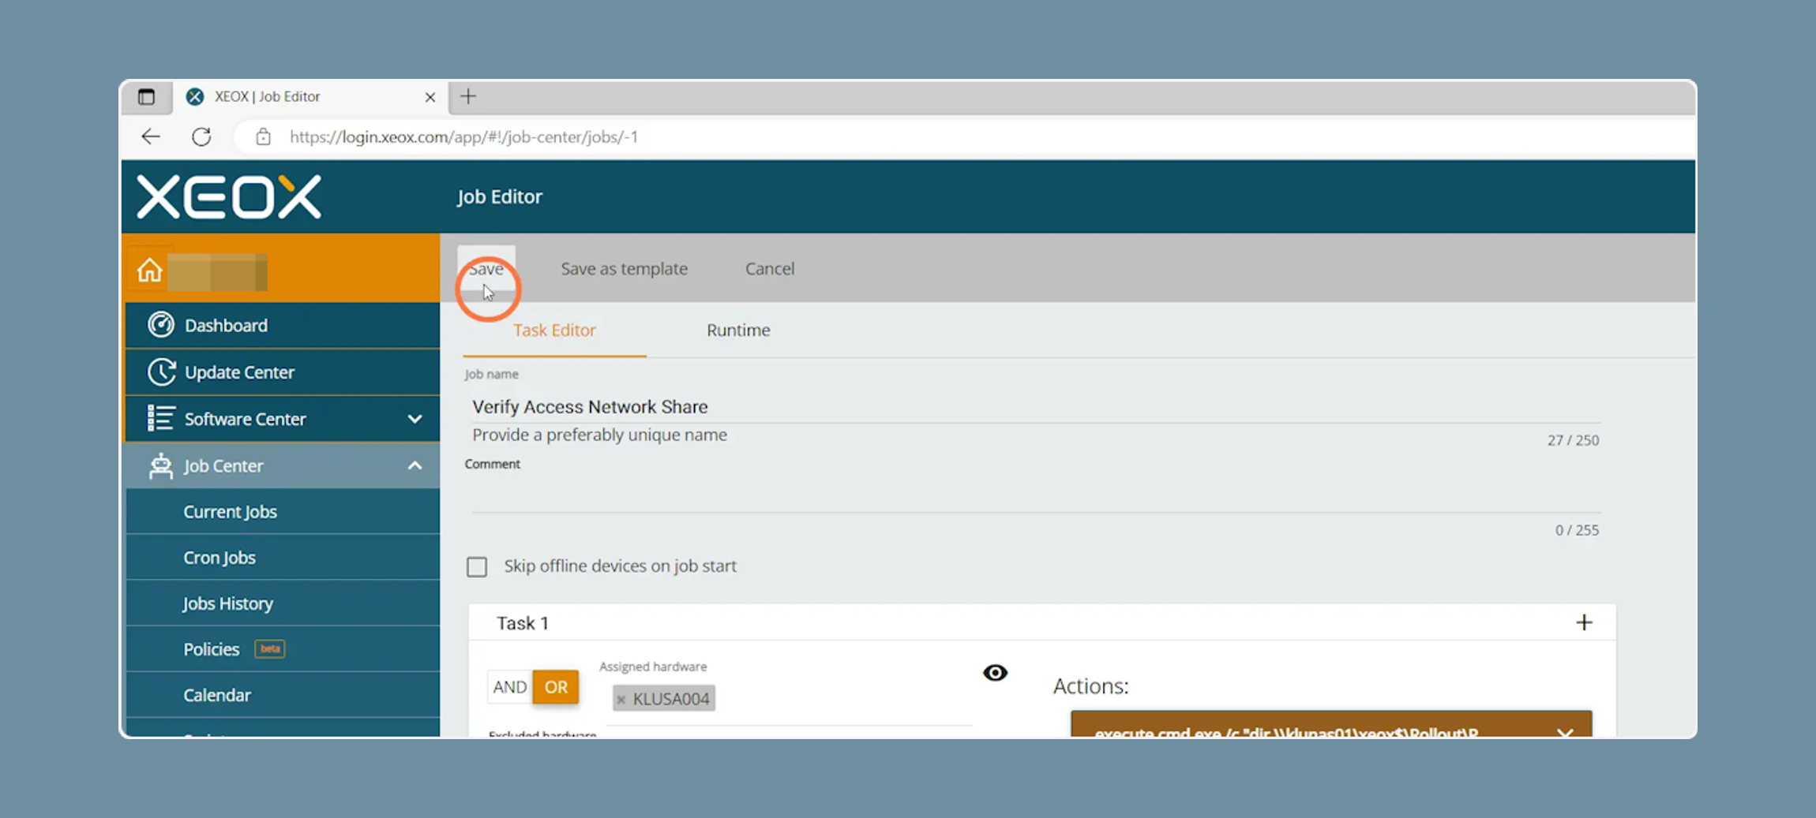
Task: Click the Update Center clock icon
Action: pos(161,372)
